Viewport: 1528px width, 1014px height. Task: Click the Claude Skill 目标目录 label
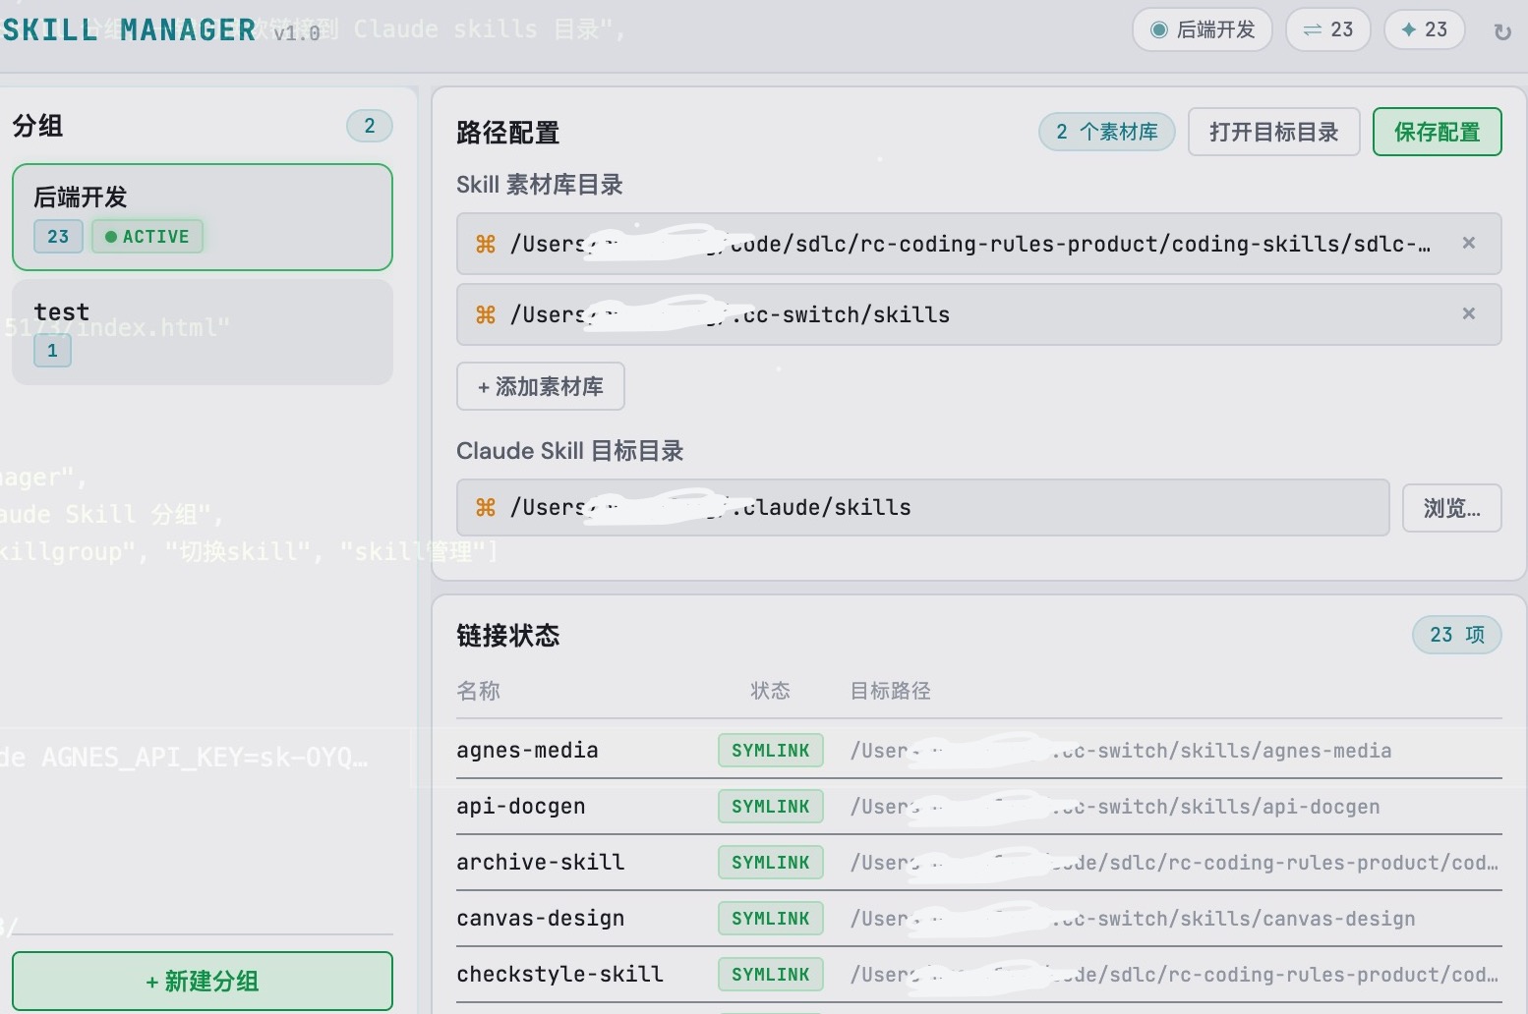click(570, 451)
